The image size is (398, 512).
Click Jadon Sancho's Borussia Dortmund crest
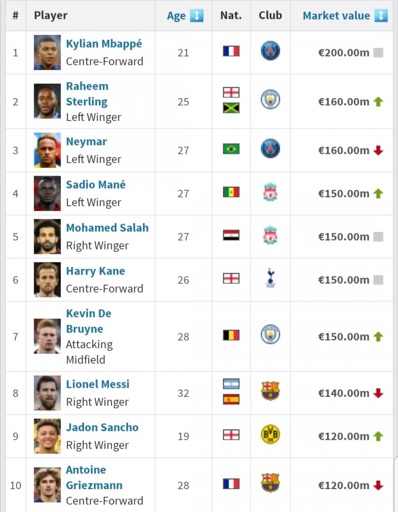point(270,435)
